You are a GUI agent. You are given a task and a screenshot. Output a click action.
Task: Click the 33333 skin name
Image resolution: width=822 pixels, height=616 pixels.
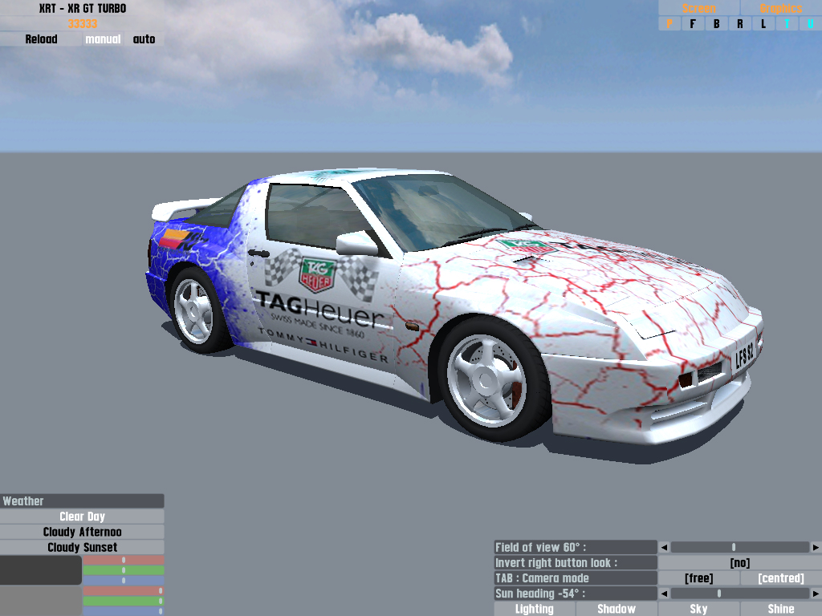[x=83, y=23]
